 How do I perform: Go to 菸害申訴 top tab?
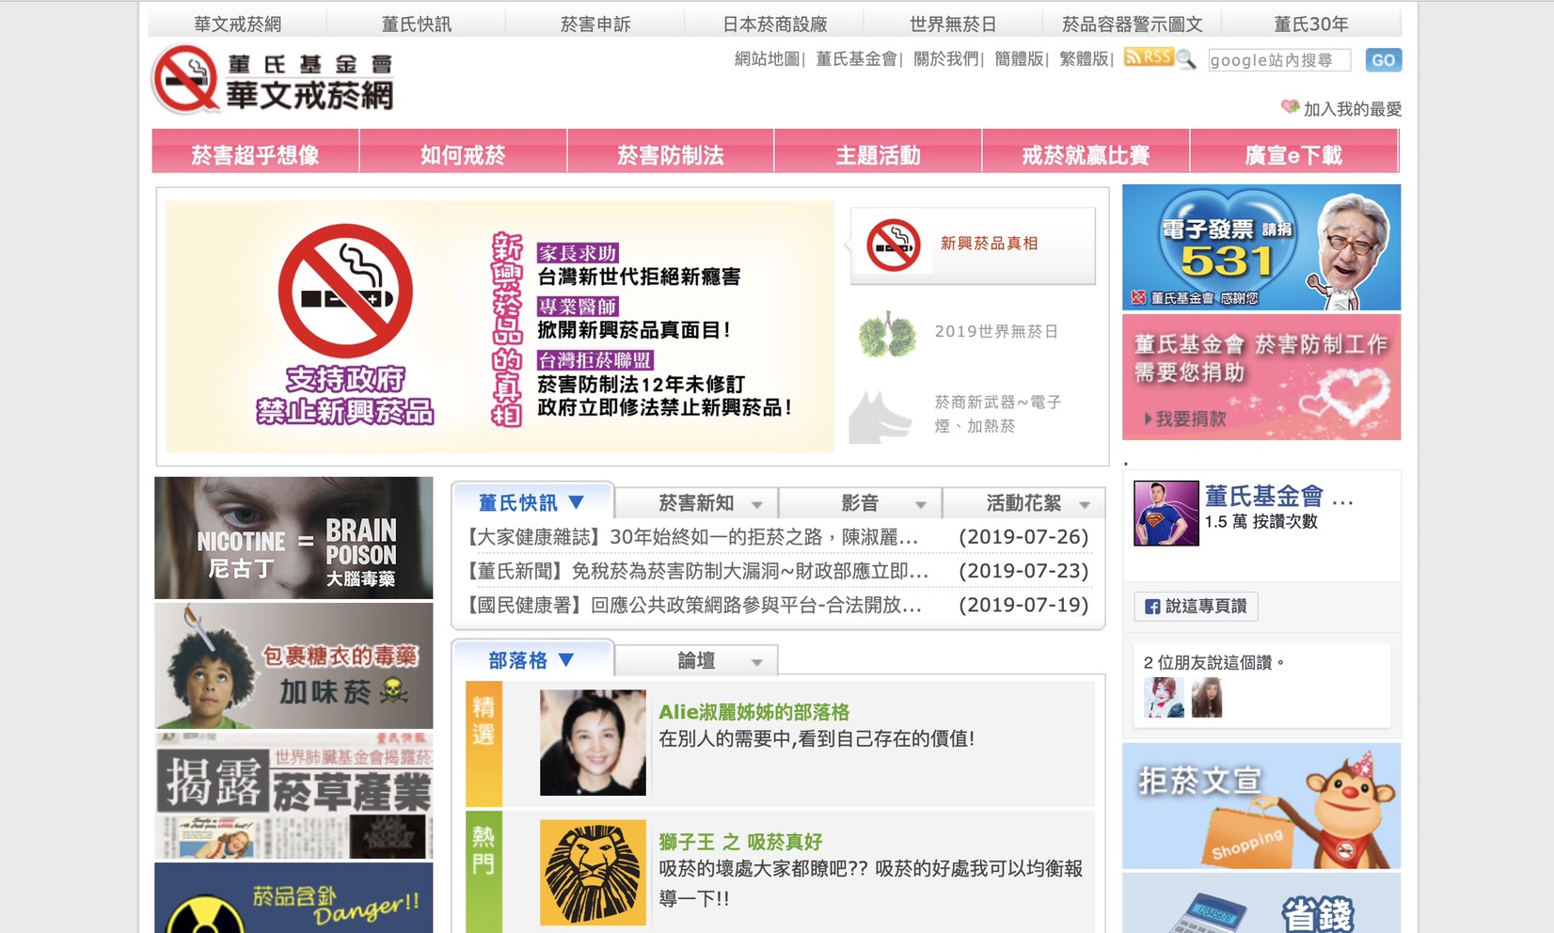click(595, 24)
